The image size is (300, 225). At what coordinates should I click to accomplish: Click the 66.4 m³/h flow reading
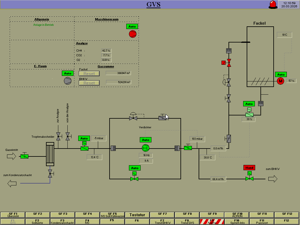click(x=218, y=179)
